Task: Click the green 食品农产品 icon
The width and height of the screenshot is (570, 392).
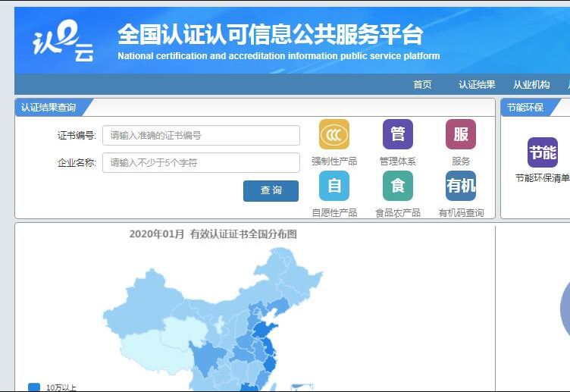Action: click(397, 186)
